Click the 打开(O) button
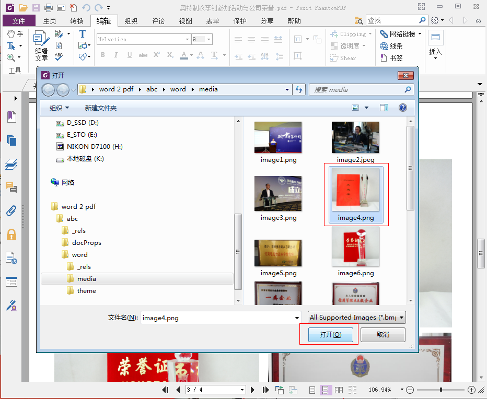The width and height of the screenshot is (487, 399). pyautogui.click(x=330, y=335)
